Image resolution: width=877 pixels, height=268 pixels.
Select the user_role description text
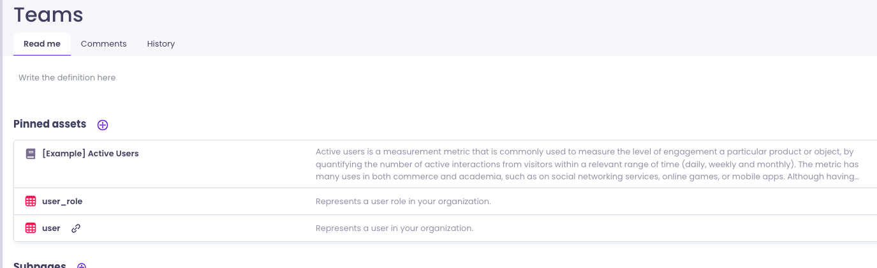pyautogui.click(x=403, y=202)
